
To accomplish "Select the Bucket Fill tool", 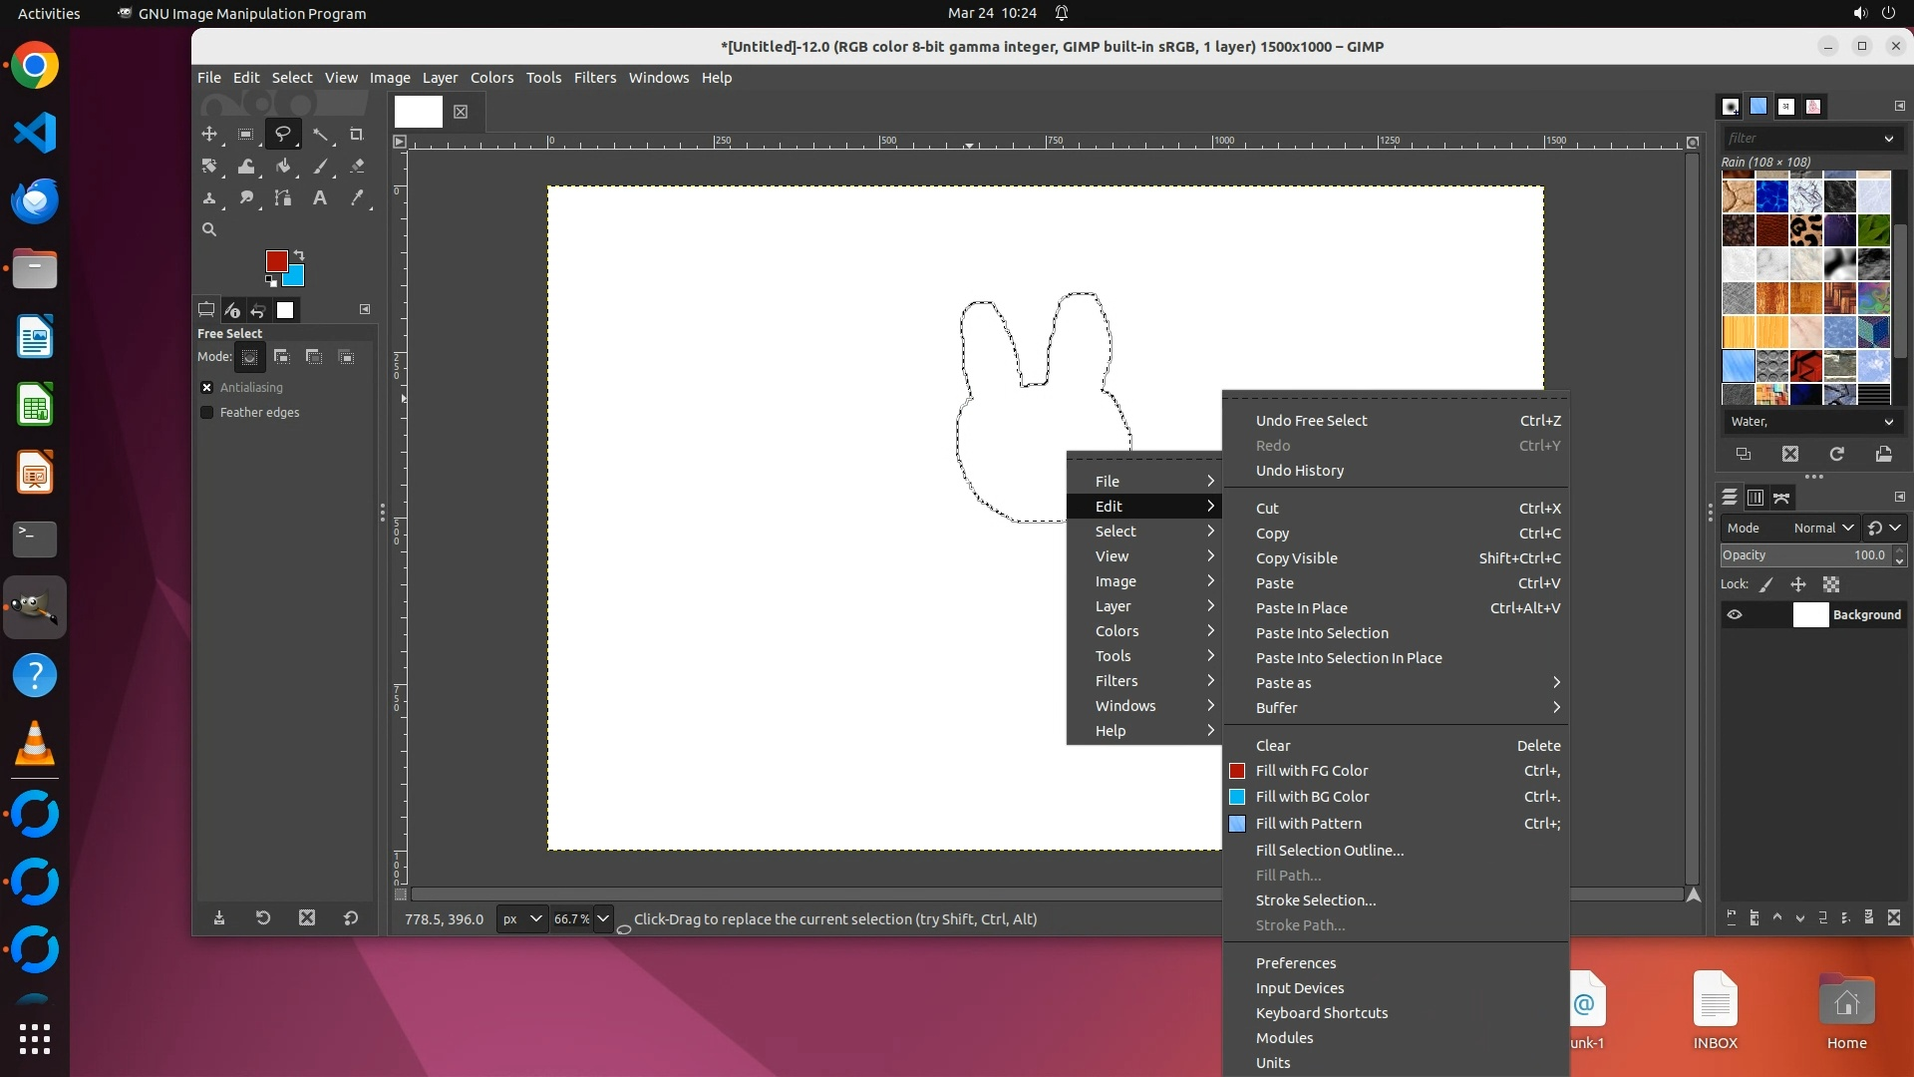I will point(283,167).
